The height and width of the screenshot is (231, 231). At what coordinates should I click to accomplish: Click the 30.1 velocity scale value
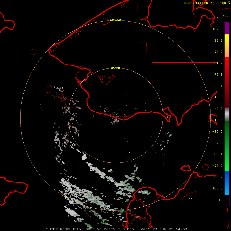point(218,86)
